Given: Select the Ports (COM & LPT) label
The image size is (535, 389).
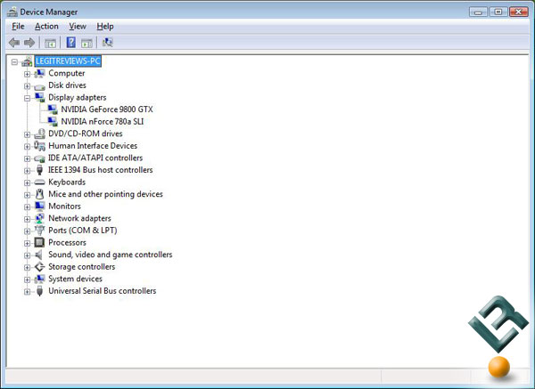Looking at the screenshot, I should coord(83,231).
